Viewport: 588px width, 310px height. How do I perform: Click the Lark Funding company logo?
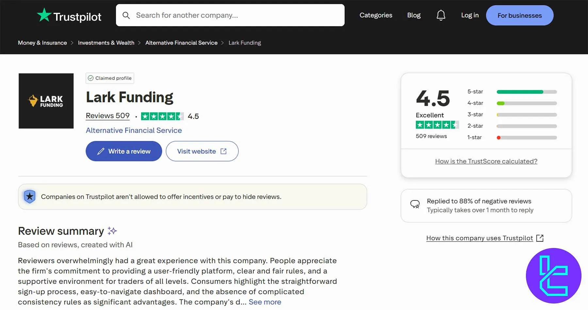tap(46, 101)
